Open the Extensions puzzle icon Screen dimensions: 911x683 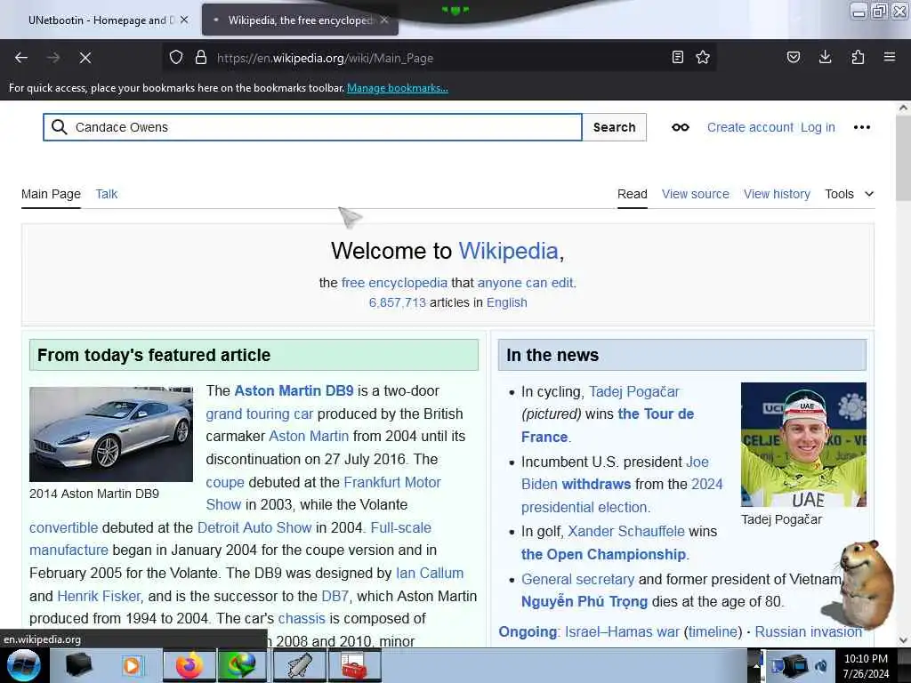(x=858, y=58)
